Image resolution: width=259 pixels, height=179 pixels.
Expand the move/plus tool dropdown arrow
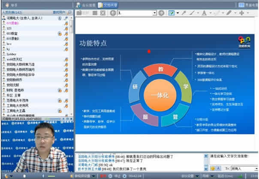248,13
